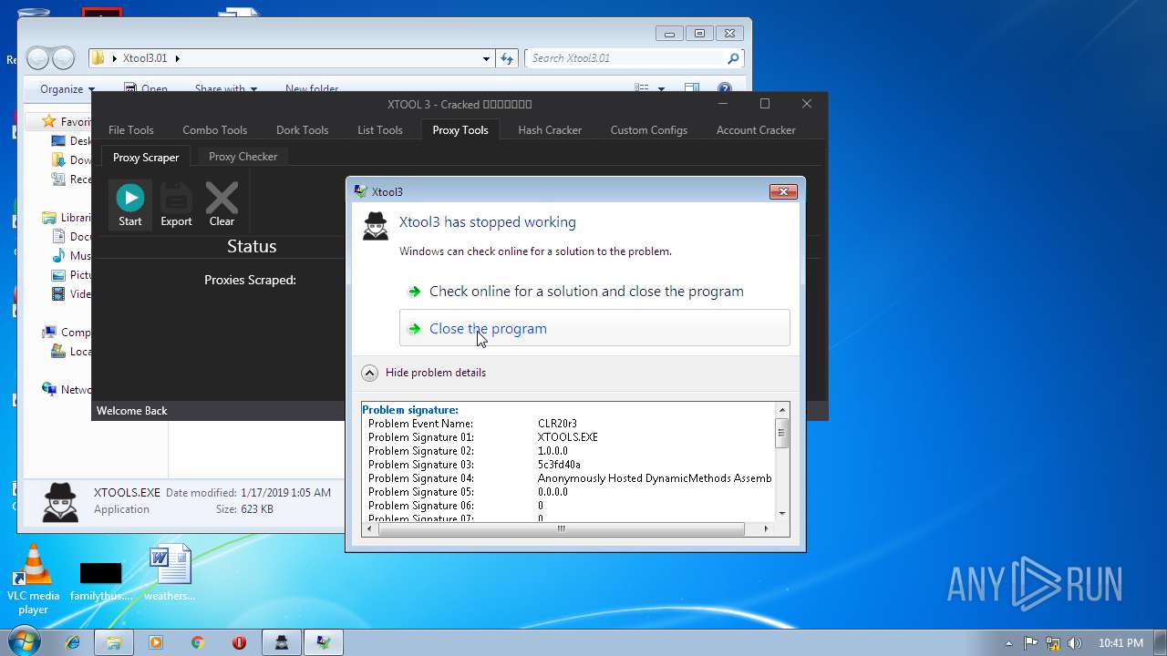This screenshot has width=1167, height=656.
Task: Start proxy scraping with the Start icon
Action: tap(130, 204)
